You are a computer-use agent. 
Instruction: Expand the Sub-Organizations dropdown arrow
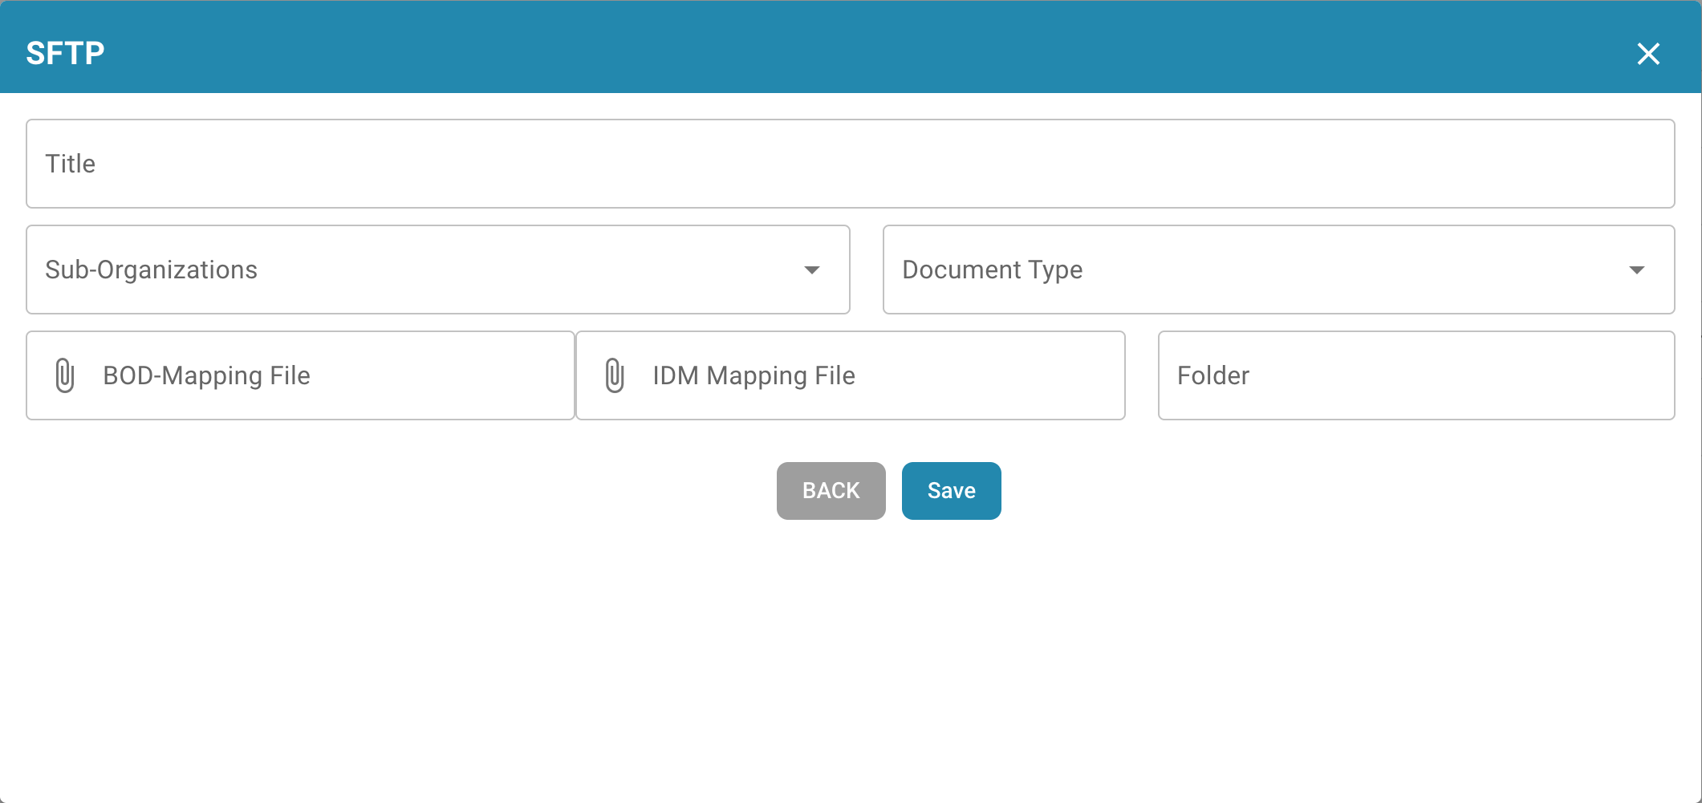[812, 270]
